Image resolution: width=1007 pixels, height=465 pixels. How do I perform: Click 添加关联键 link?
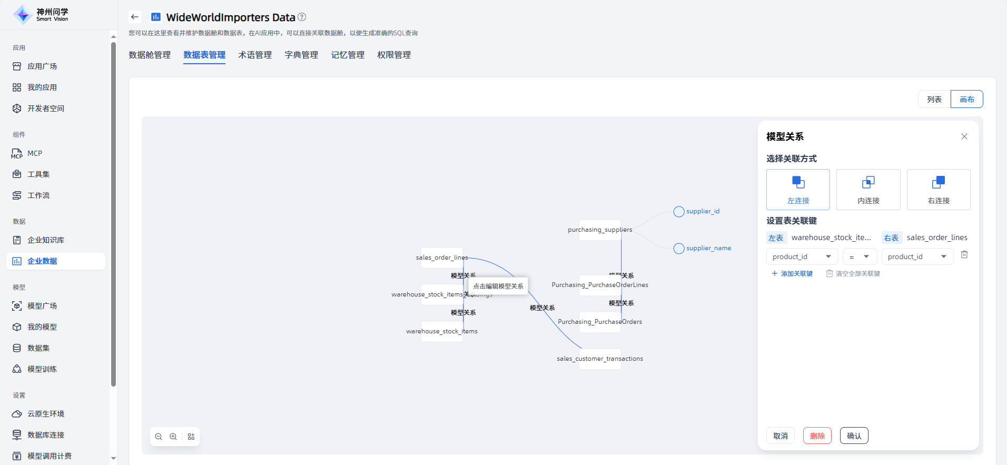click(792, 274)
